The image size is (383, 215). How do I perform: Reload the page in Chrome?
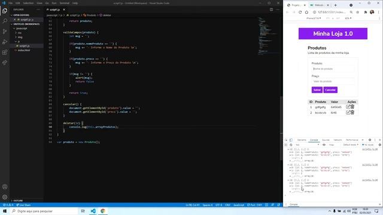[300, 12]
